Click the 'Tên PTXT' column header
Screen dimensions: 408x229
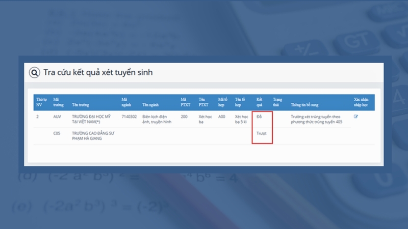point(203,102)
